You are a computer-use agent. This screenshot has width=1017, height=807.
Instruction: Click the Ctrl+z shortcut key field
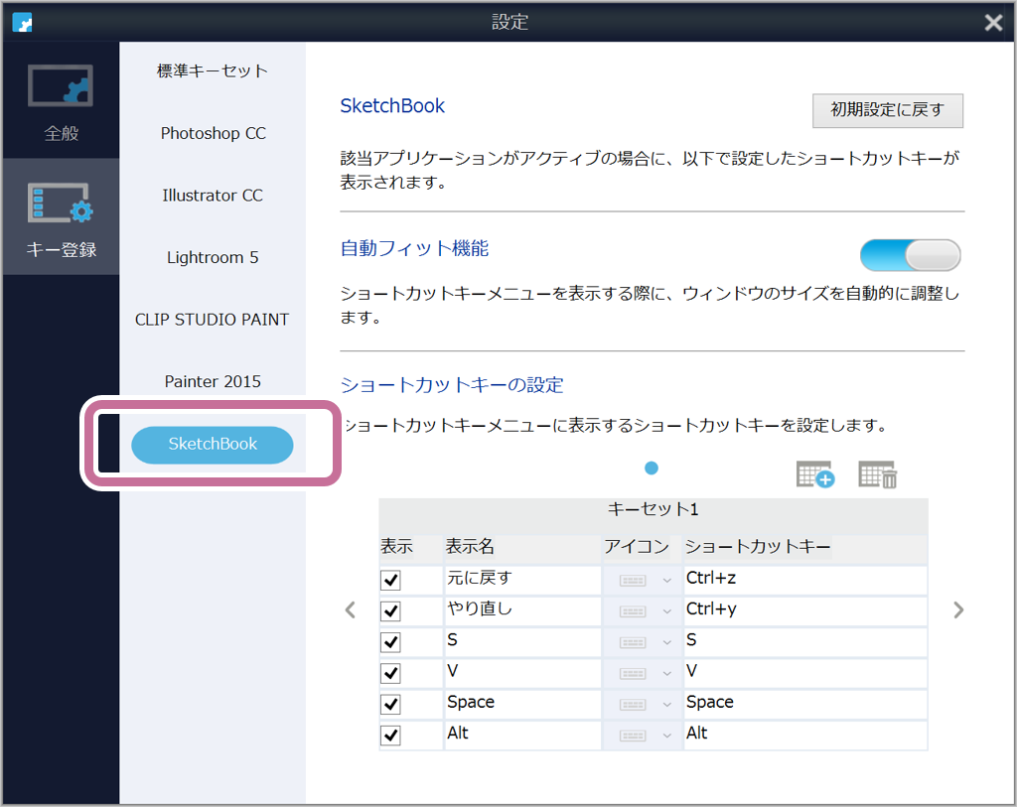click(x=805, y=580)
